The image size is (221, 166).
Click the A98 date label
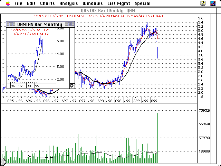point(100,101)
